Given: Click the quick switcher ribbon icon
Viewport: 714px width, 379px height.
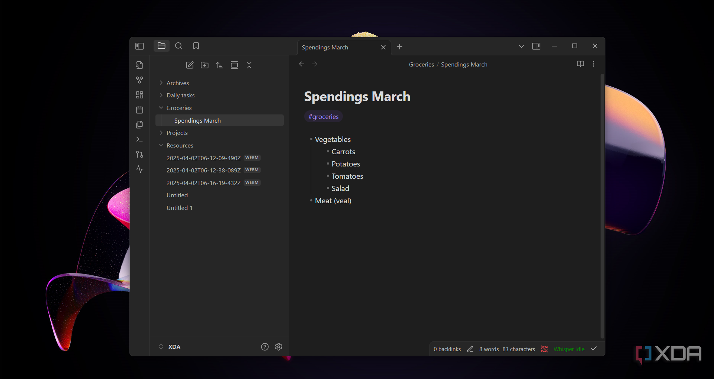Looking at the screenshot, I should pyautogui.click(x=139, y=65).
